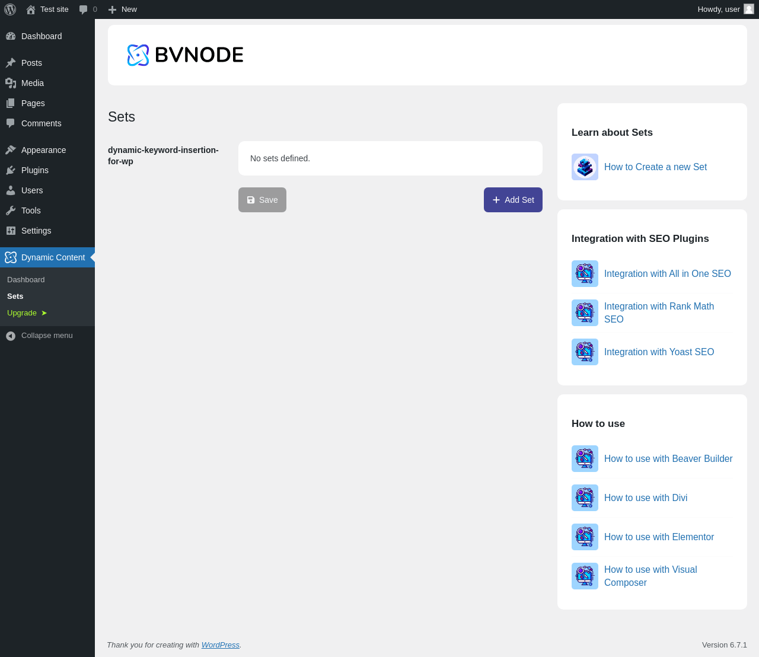Click the Posts pin icon
This screenshot has height=657, width=759.
(x=11, y=63)
